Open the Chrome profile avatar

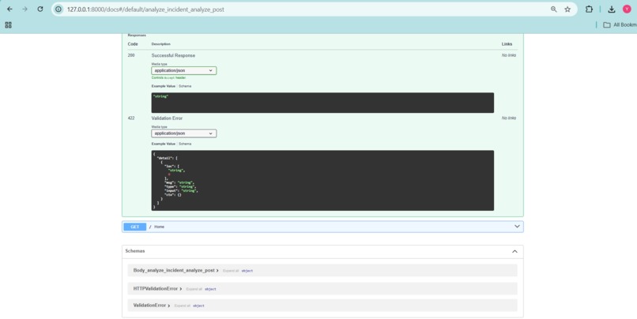627,9
